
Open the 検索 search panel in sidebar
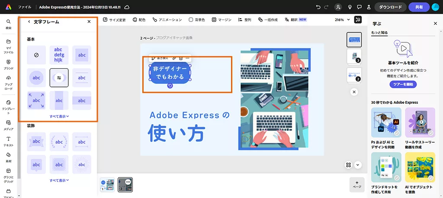[x=9, y=24]
